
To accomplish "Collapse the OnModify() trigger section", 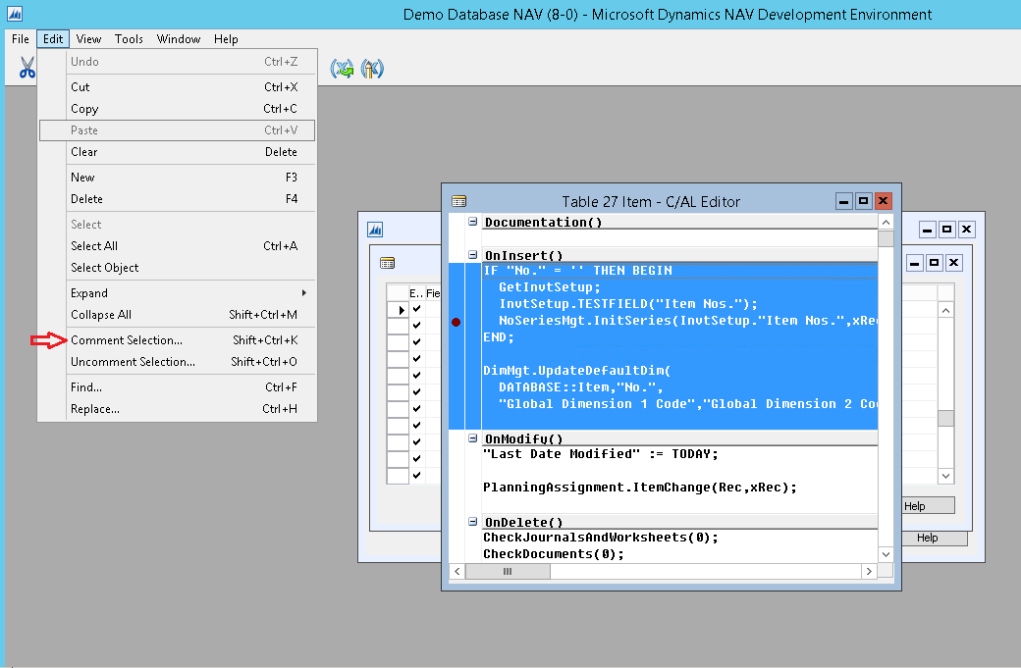I will pyautogui.click(x=473, y=438).
